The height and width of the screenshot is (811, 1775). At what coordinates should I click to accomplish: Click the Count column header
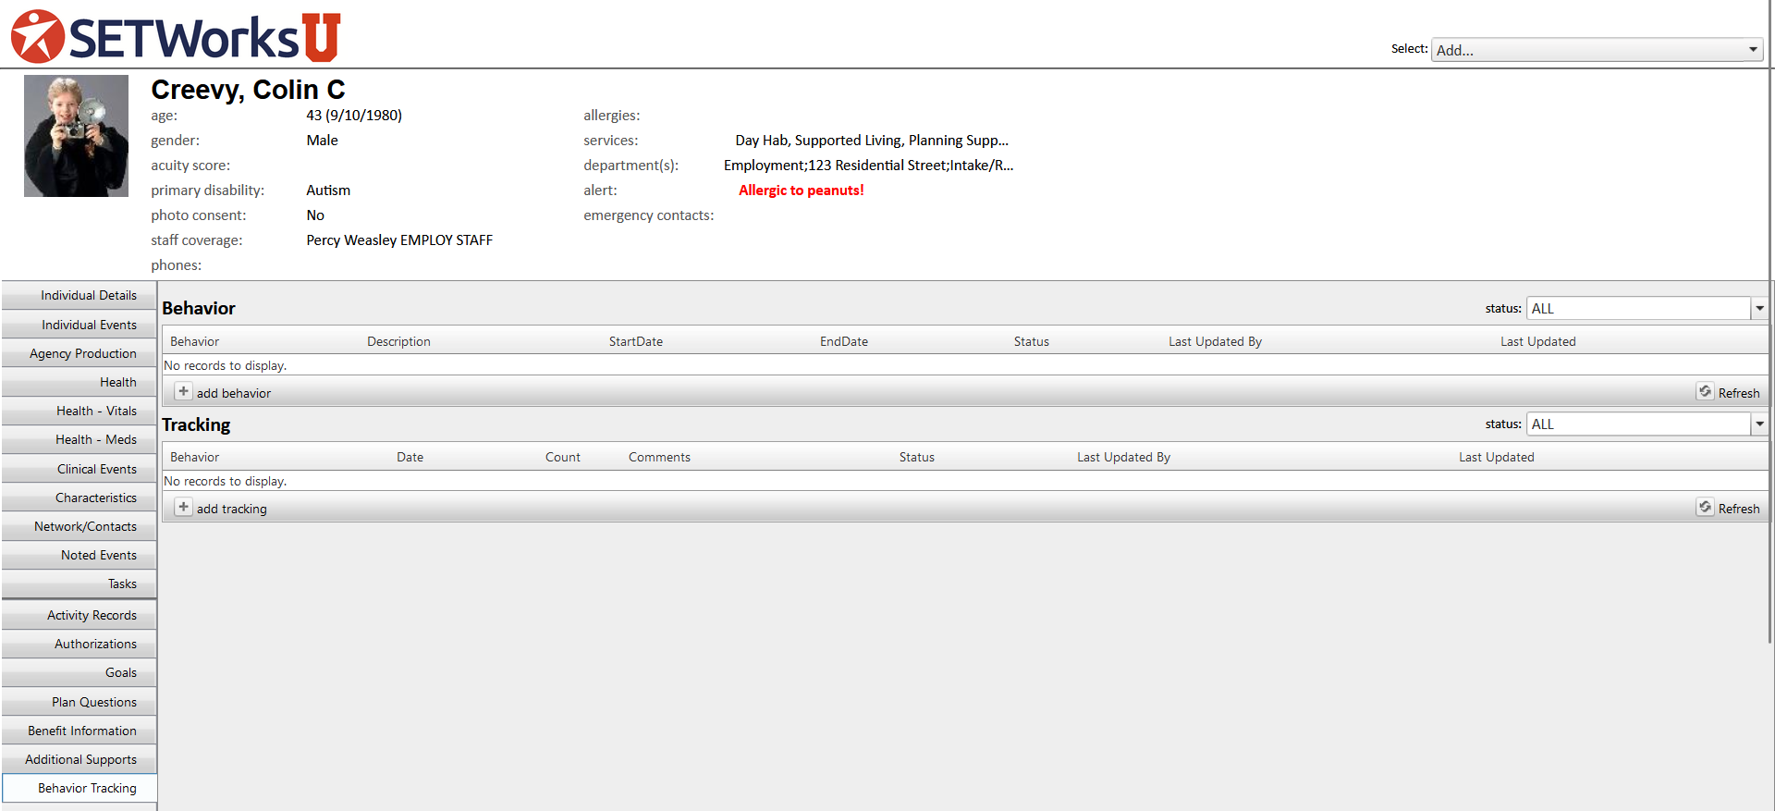[563, 457]
